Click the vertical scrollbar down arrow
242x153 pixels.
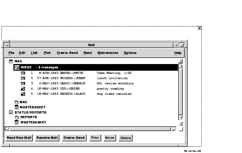tap(181, 117)
